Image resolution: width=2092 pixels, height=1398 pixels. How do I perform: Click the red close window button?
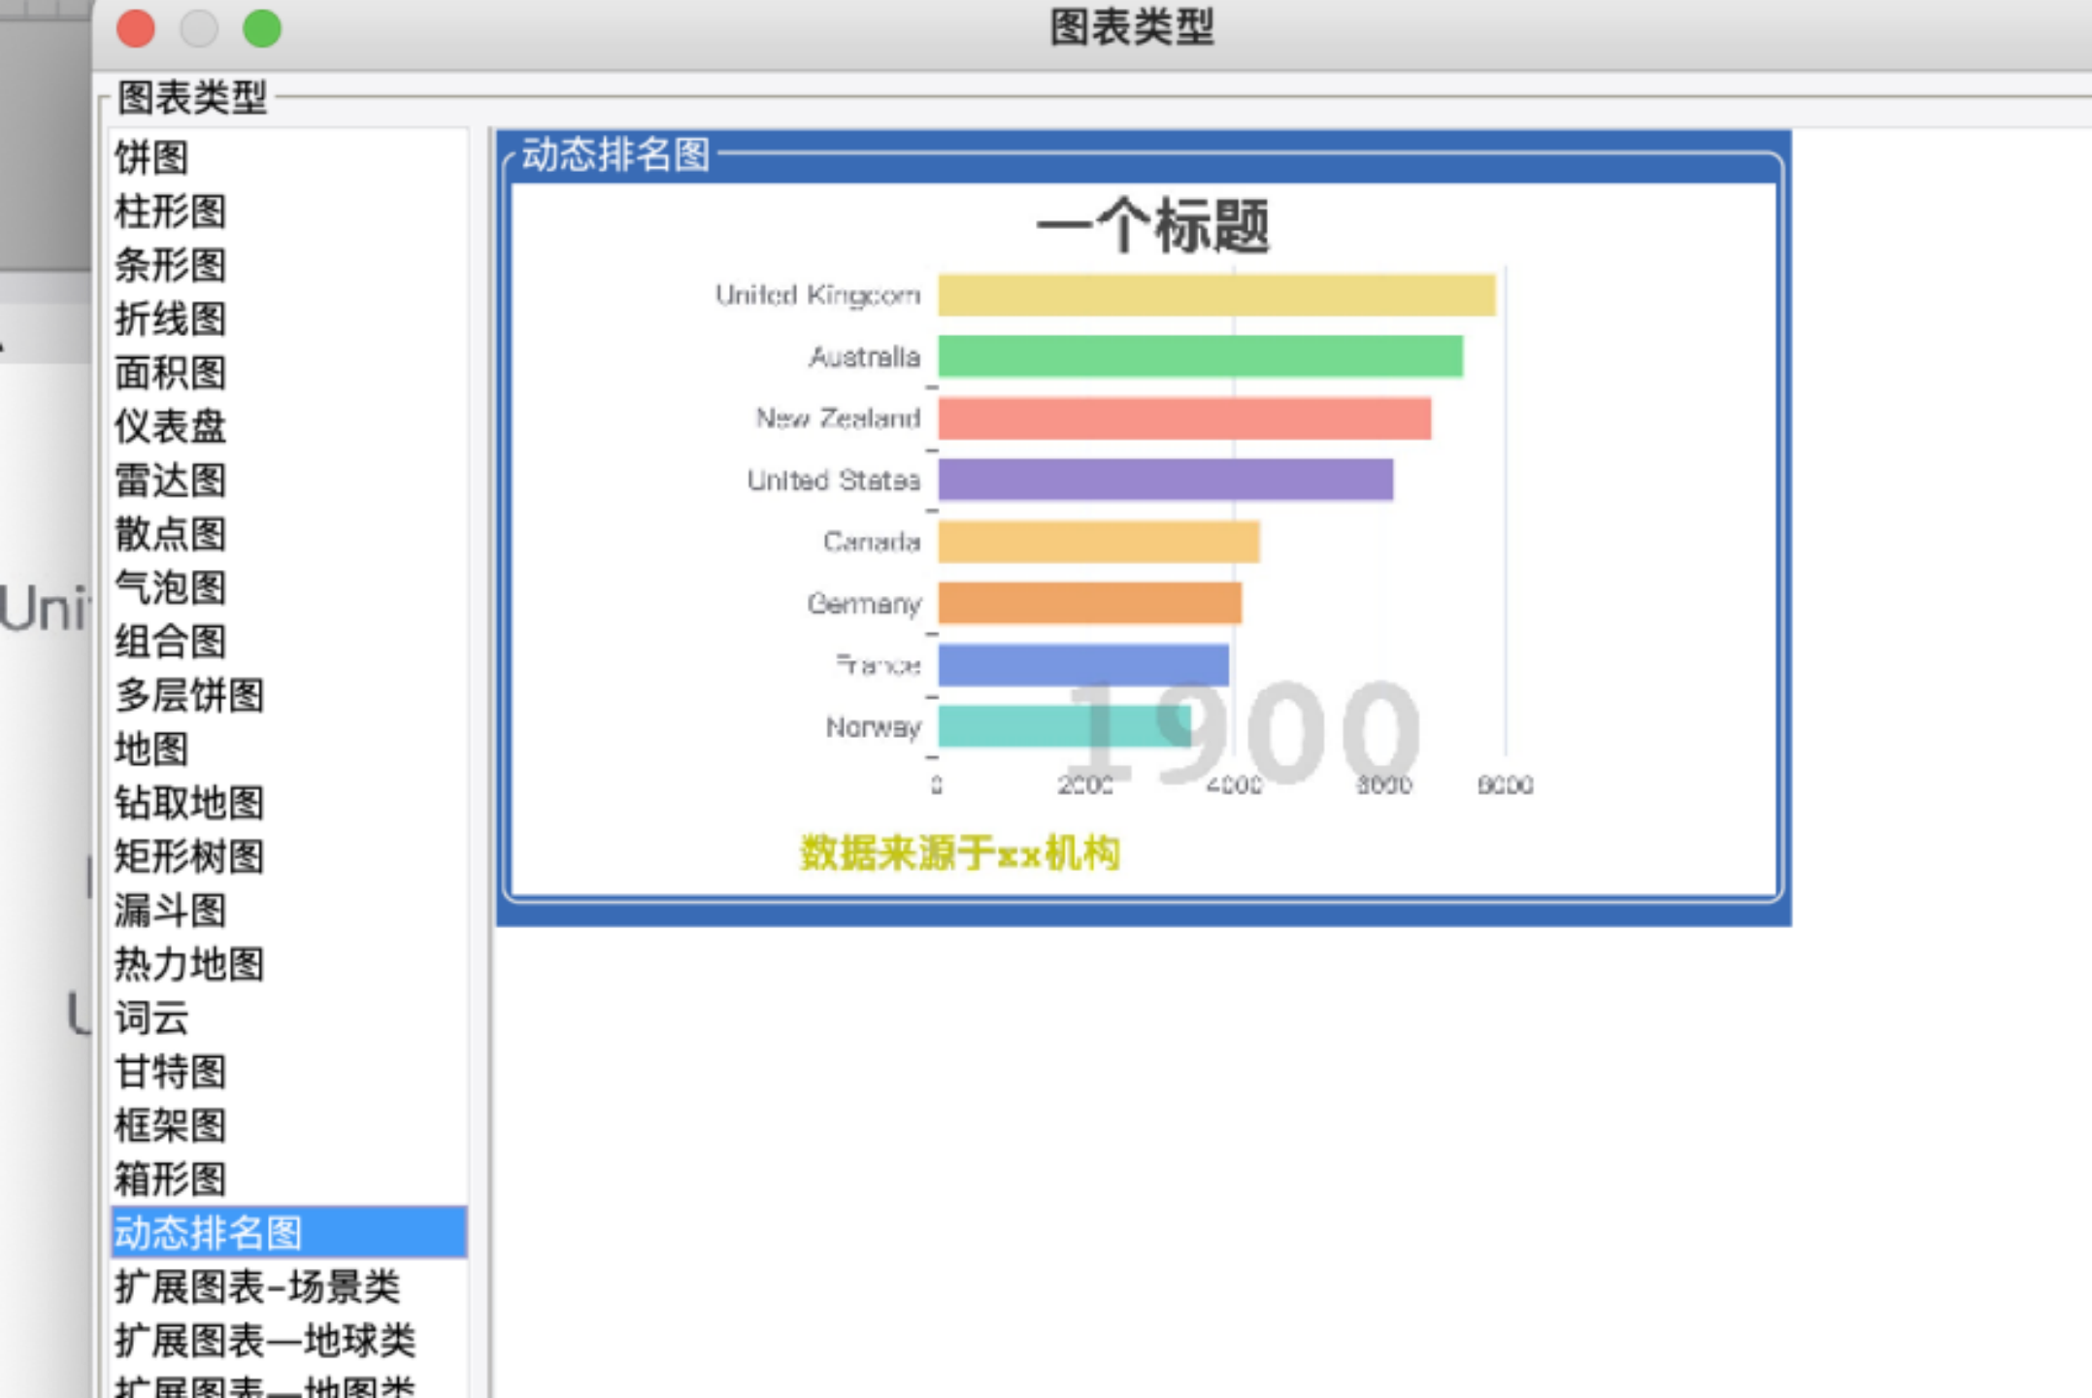136,28
